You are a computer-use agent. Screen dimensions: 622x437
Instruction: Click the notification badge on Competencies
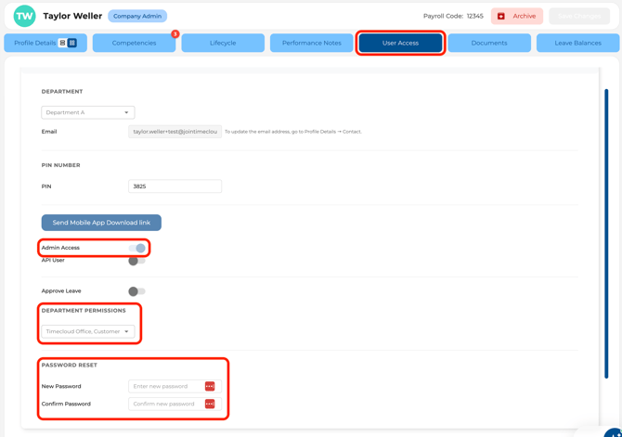[175, 34]
